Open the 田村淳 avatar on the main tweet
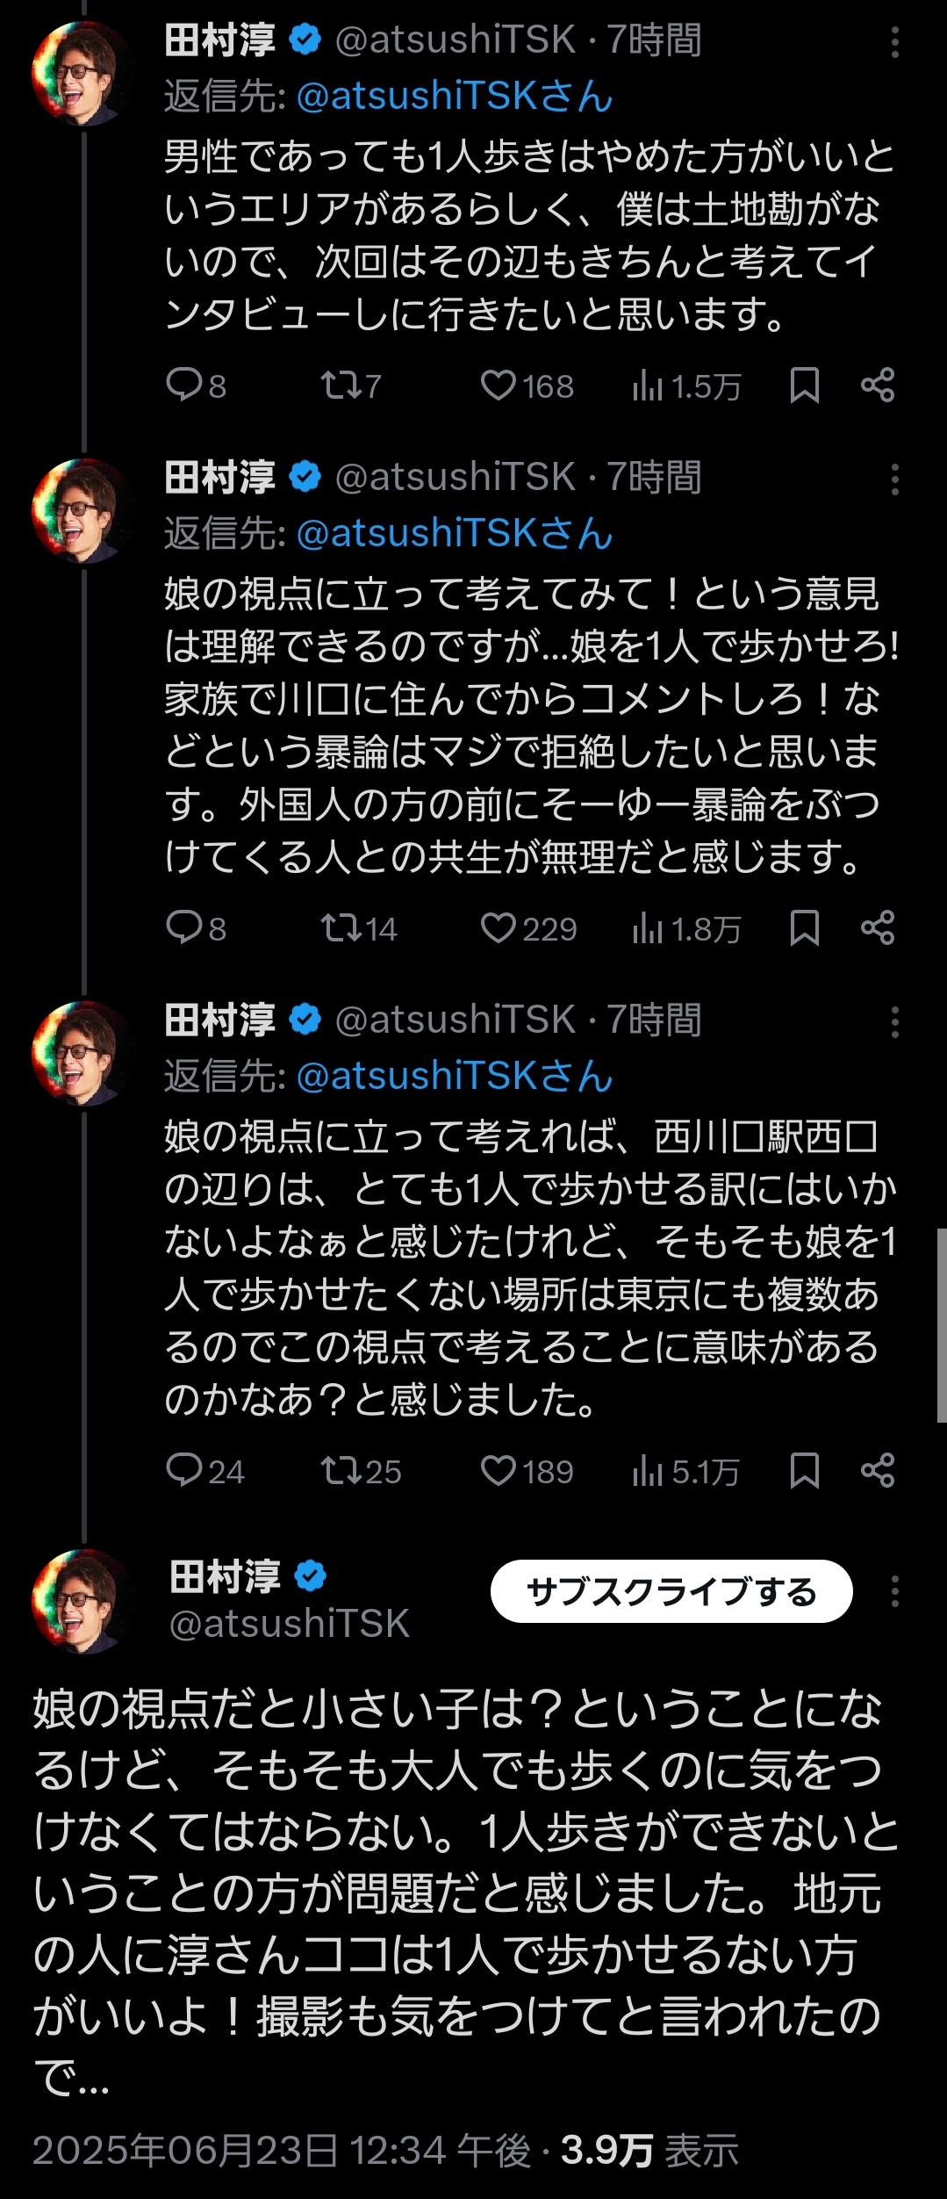This screenshot has width=947, height=2199. point(82,1601)
